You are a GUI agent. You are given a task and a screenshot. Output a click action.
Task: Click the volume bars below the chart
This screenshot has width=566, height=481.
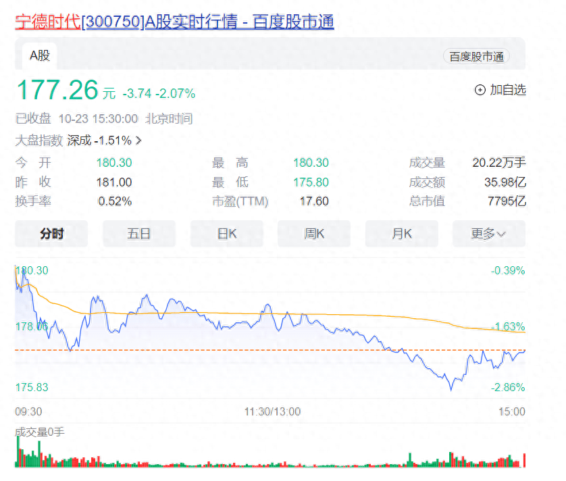pos(270,461)
